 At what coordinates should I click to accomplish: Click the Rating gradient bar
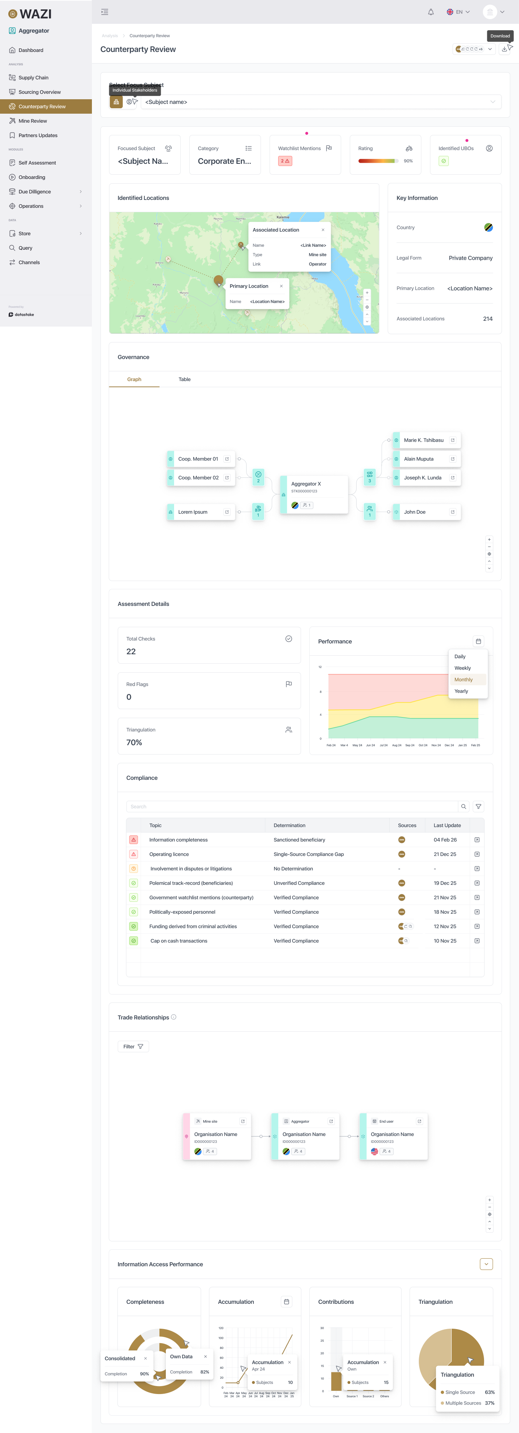(x=378, y=161)
